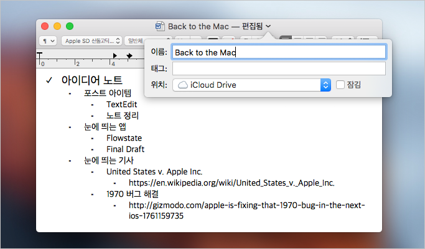Image resolution: width=425 pixels, height=249 pixels.
Task: Zoom the window with green button
Action: (x=70, y=26)
